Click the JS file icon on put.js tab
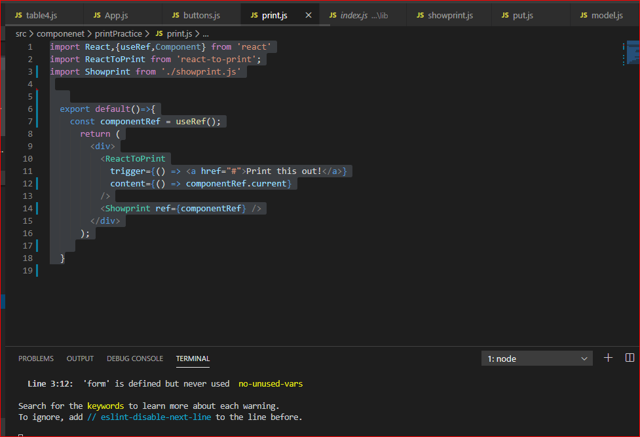640x437 pixels. point(505,15)
